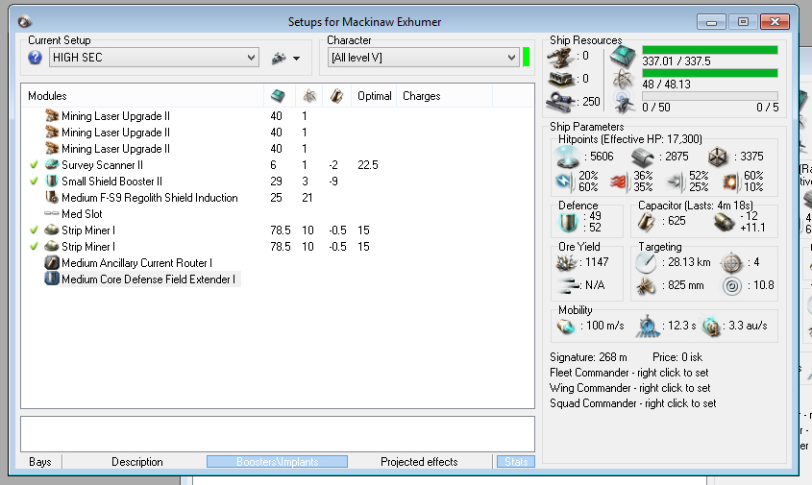
Task: Click the Effective HP 17,300 label
Action: [629, 139]
